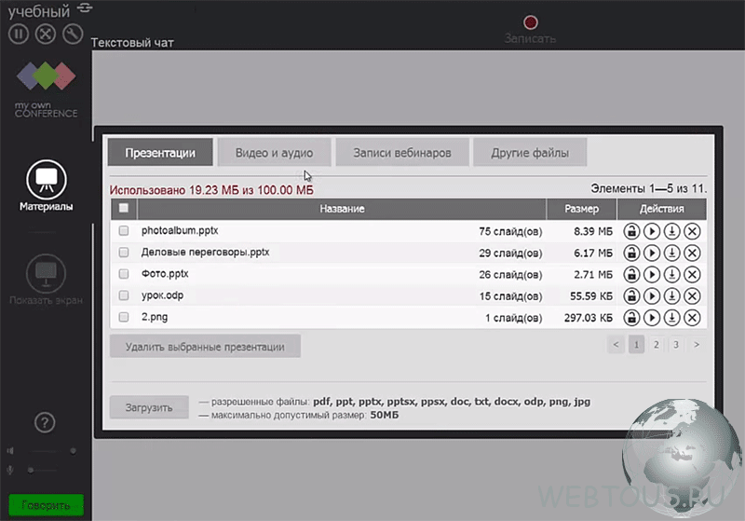Download the Фото.pptx file
This screenshot has height=521, width=745.
point(671,274)
